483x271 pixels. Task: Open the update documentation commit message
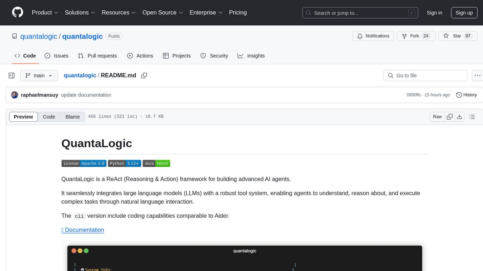click(86, 95)
